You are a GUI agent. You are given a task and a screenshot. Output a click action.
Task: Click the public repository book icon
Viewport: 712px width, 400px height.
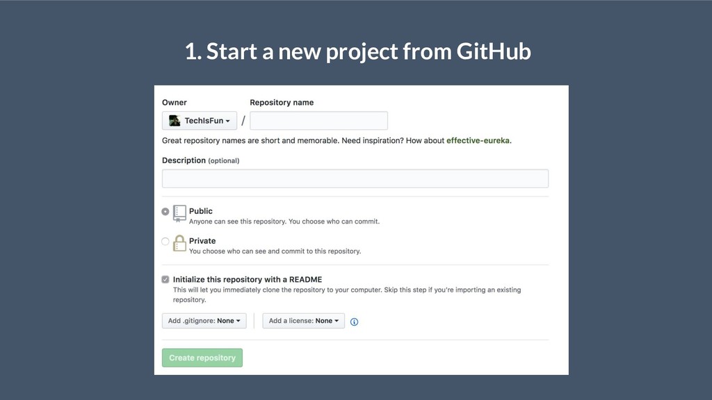click(179, 214)
